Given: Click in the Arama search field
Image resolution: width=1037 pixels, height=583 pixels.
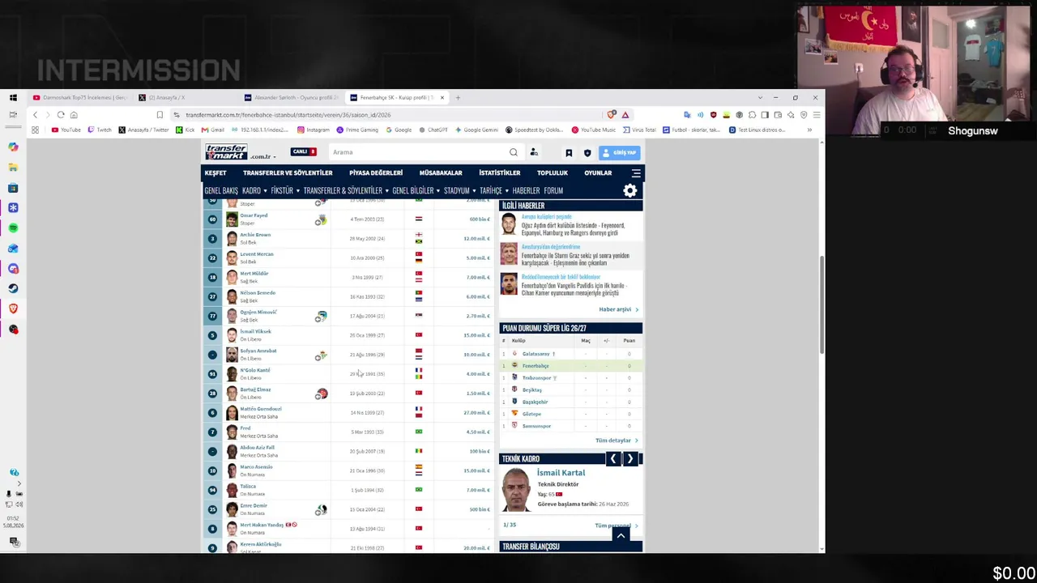Looking at the screenshot, I should 417,152.
